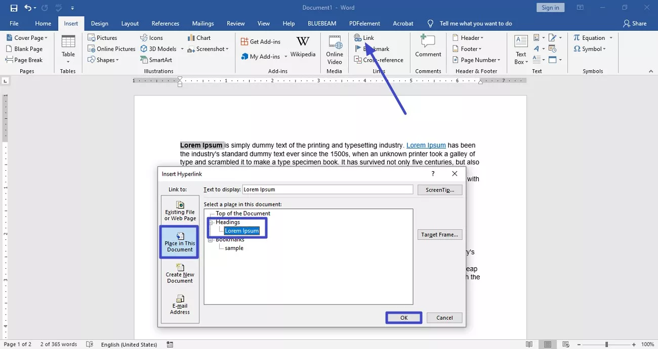Open the References tab
658x349 pixels.
[x=166, y=24]
